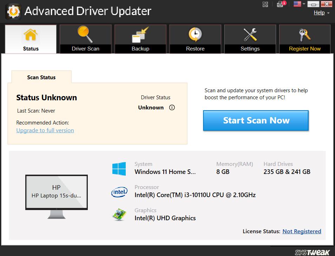Click the graphics card icon
This screenshot has height=256, width=335.
[x=119, y=215]
